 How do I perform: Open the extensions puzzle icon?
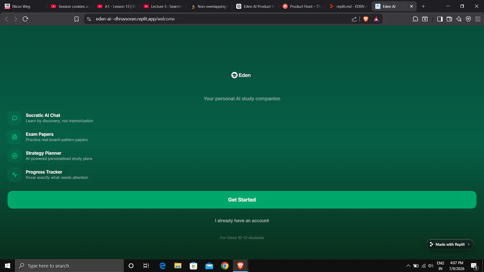pyautogui.click(x=415, y=19)
